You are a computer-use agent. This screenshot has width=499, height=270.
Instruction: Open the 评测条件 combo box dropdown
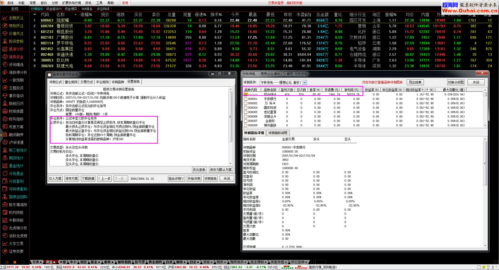tap(304, 82)
